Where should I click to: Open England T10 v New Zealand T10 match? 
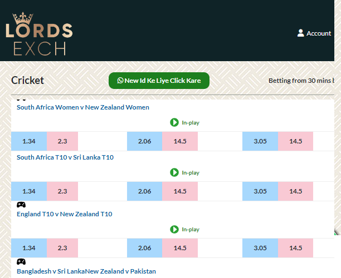click(65, 214)
